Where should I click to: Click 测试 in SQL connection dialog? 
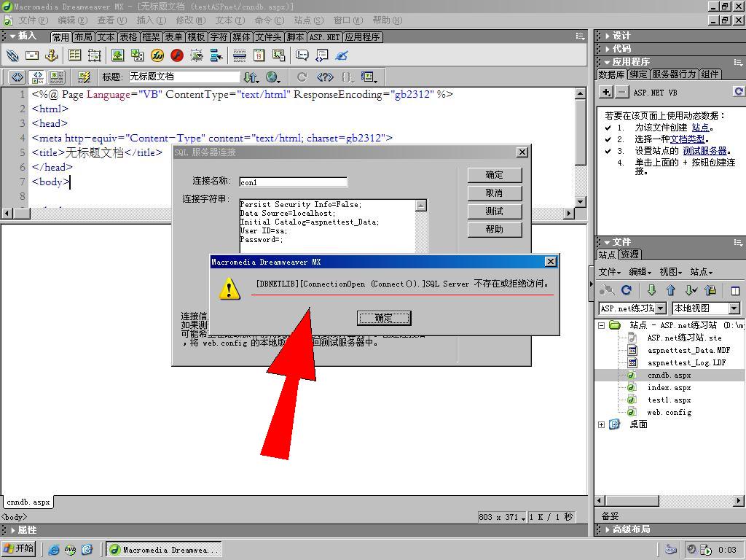[x=495, y=211]
